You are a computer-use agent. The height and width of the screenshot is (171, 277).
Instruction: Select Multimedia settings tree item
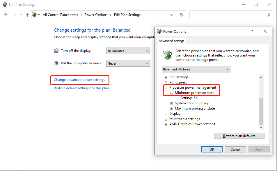pyautogui.click(x=184, y=119)
